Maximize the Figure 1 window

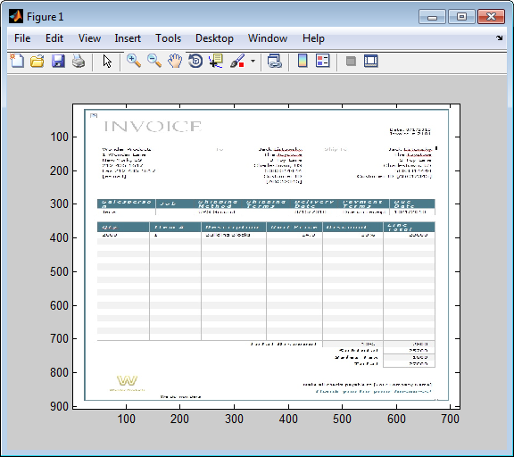coord(461,16)
